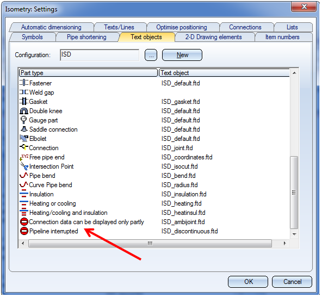The image size is (322, 297).
Task: Click the Heating or cooling icon
Action: click(x=24, y=203)
